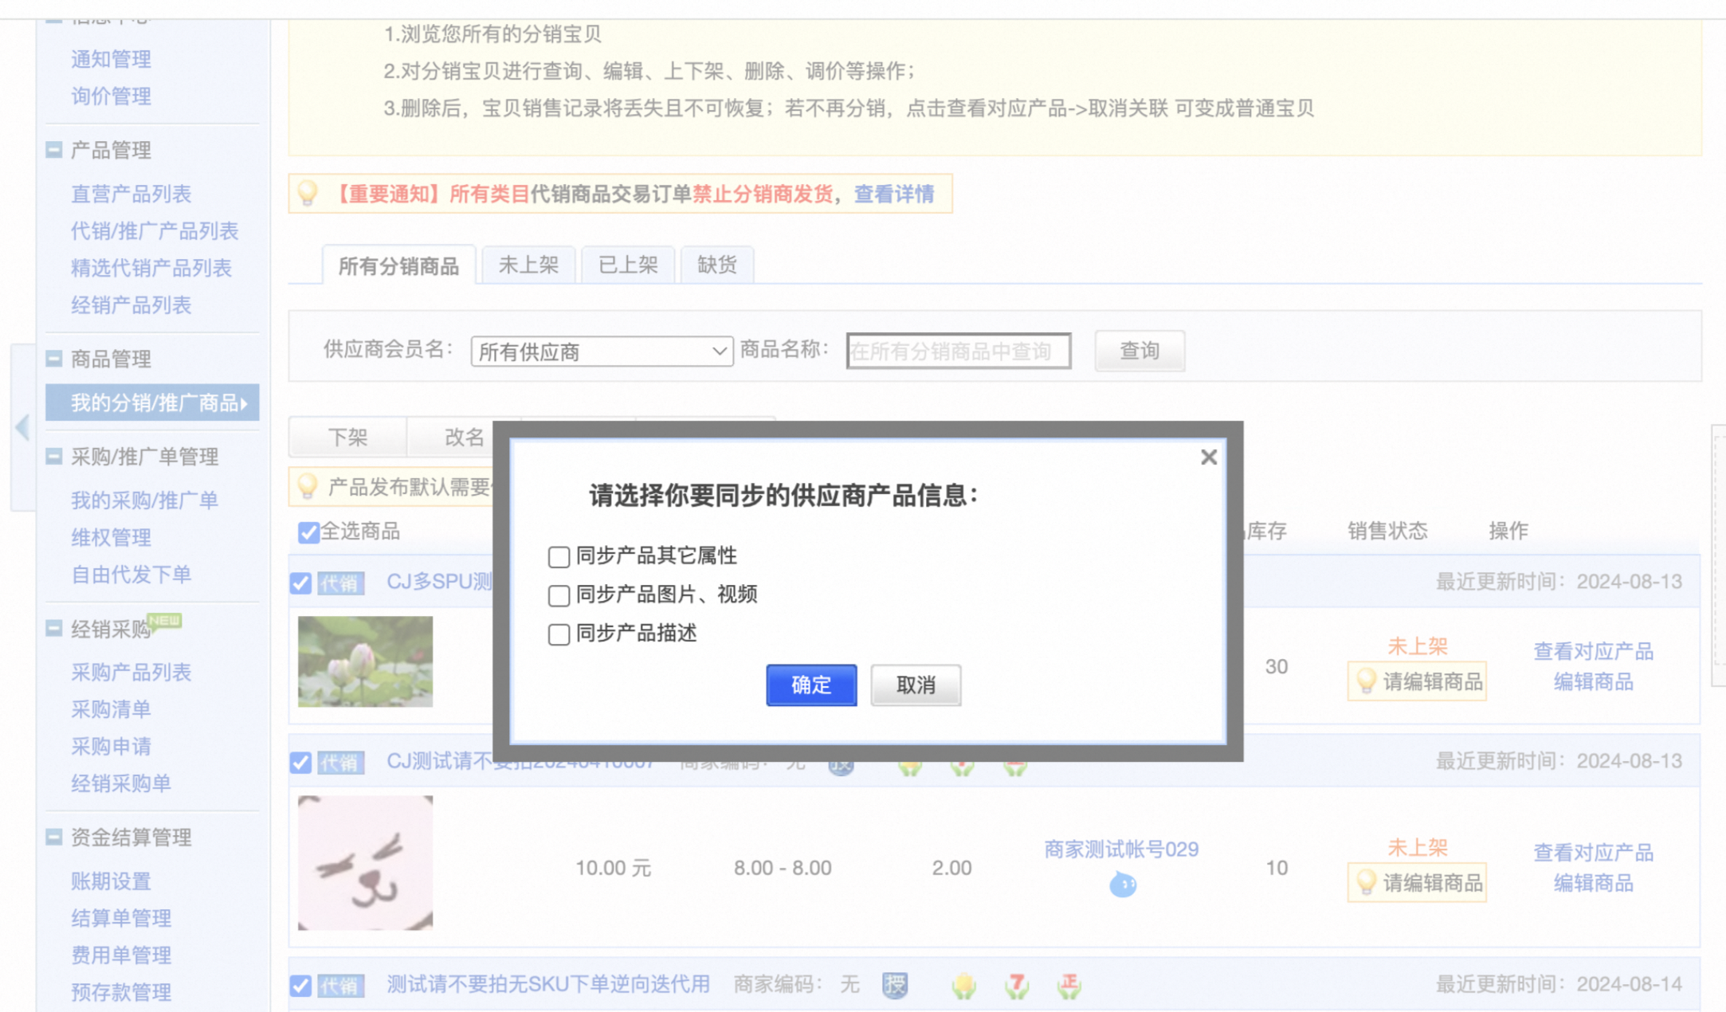The image size is (1726, 1012).
Task: Uncheck the 测试请不要拍无SKU product row checkbox
Action: [x=300, y=986]
